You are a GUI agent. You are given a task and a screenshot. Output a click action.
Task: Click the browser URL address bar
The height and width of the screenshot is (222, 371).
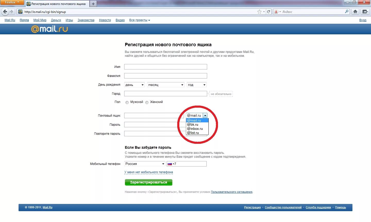(139, 12)
